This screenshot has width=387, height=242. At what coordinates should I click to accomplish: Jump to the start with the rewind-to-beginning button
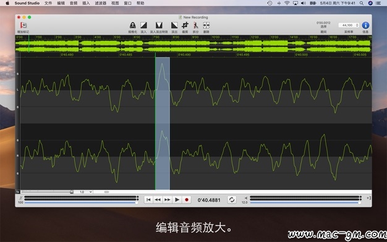tap(148, 200)
